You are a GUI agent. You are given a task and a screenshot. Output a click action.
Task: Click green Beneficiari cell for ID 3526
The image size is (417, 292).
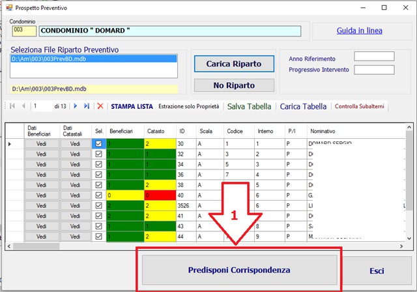(x=125, y=205)
